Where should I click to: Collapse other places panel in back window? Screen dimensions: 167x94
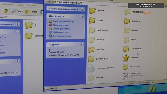pos(17,32)
